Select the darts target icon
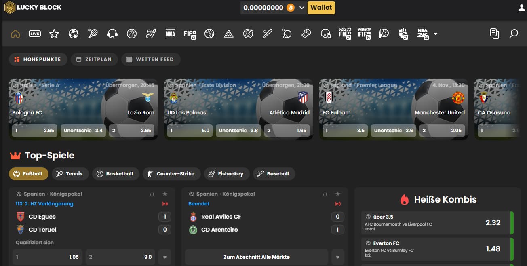The width and height of the screenshot is (527, 266). (x=248, y=34)
